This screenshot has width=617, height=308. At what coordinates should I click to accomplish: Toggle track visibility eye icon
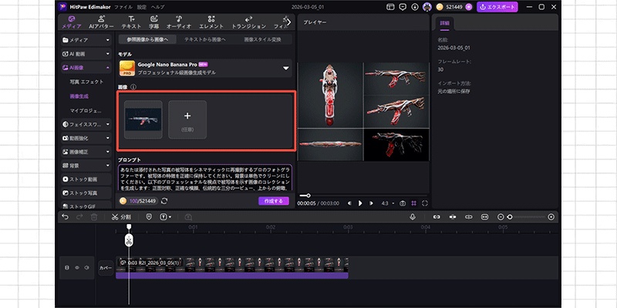(77, 267)
